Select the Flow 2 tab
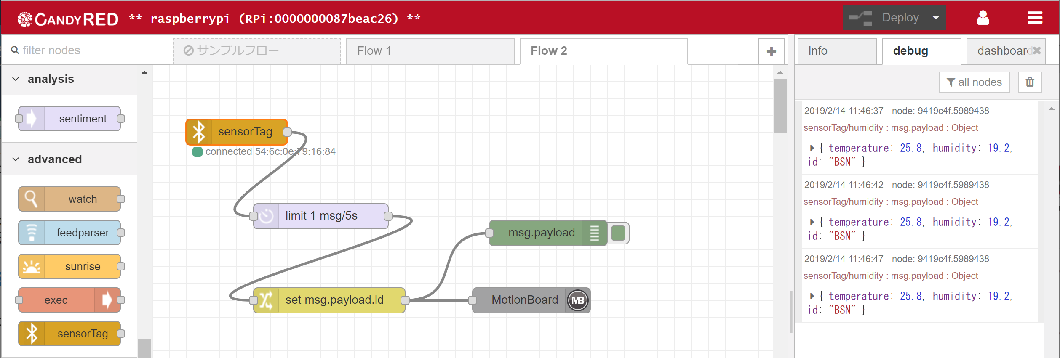 tap(603, 51)
